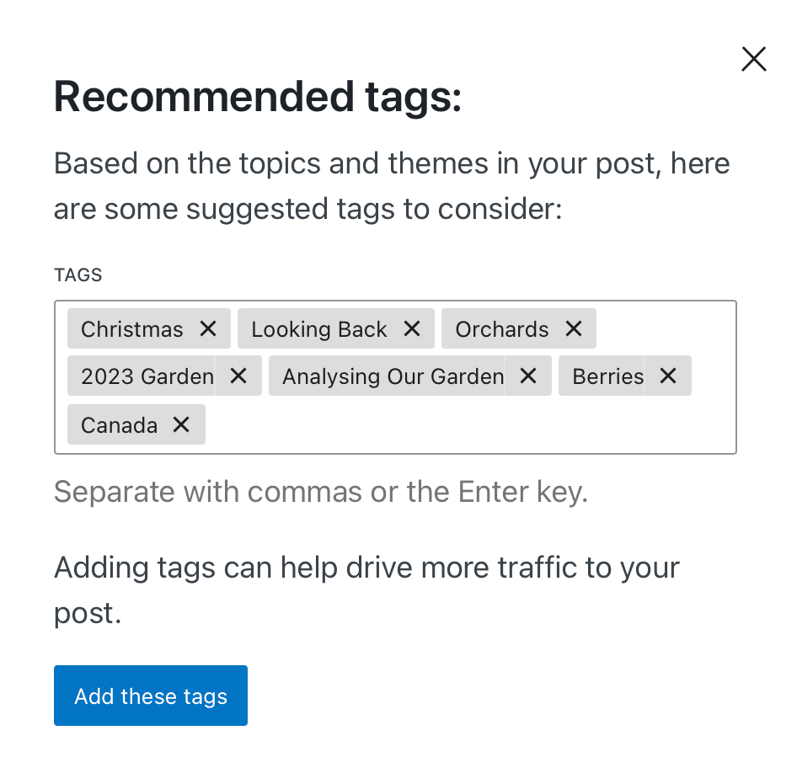This screenshot has height=773, width=797.
Task: Select the Analysing Our Garden tag label
Action: [x=393, y=376]
